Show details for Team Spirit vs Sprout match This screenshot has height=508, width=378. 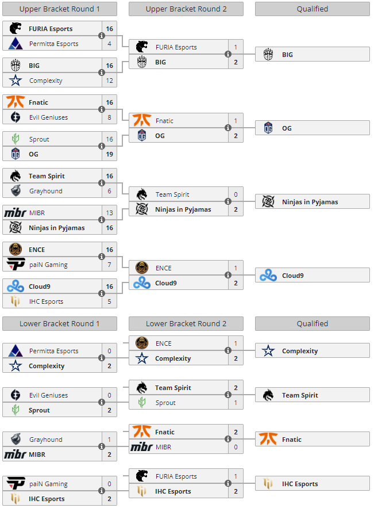coord(228,395)
